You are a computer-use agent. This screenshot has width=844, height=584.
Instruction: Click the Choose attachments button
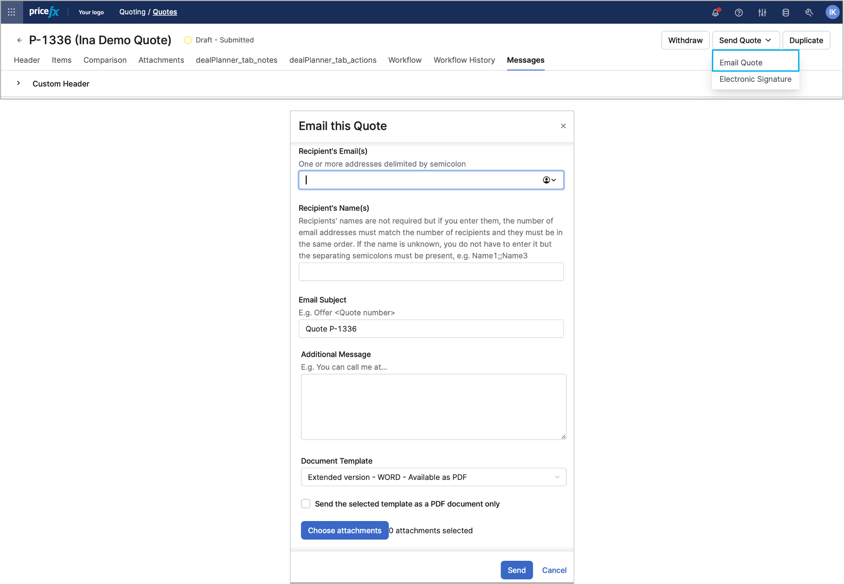point(344,530)
